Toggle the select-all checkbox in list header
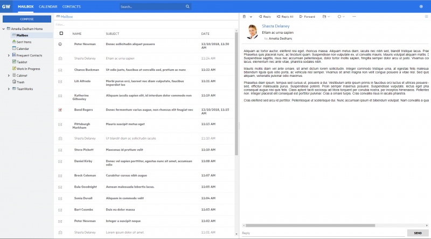 [x=61, y=33]
